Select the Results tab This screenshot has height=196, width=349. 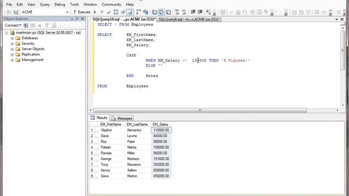coord(99,118)
